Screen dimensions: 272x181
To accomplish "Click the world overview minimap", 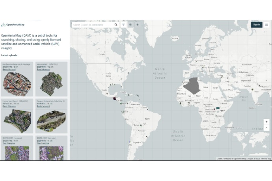I will (250, 144).
